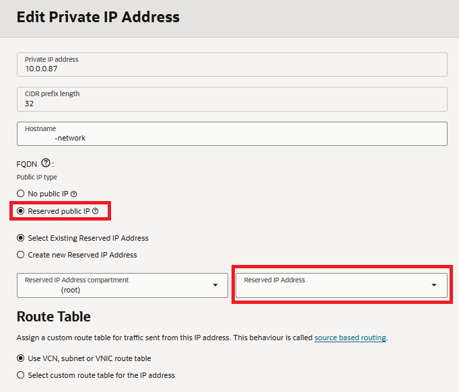Enable custom route table for the IP address
Viewport: 459px width, 392px height.
point(21,375)
